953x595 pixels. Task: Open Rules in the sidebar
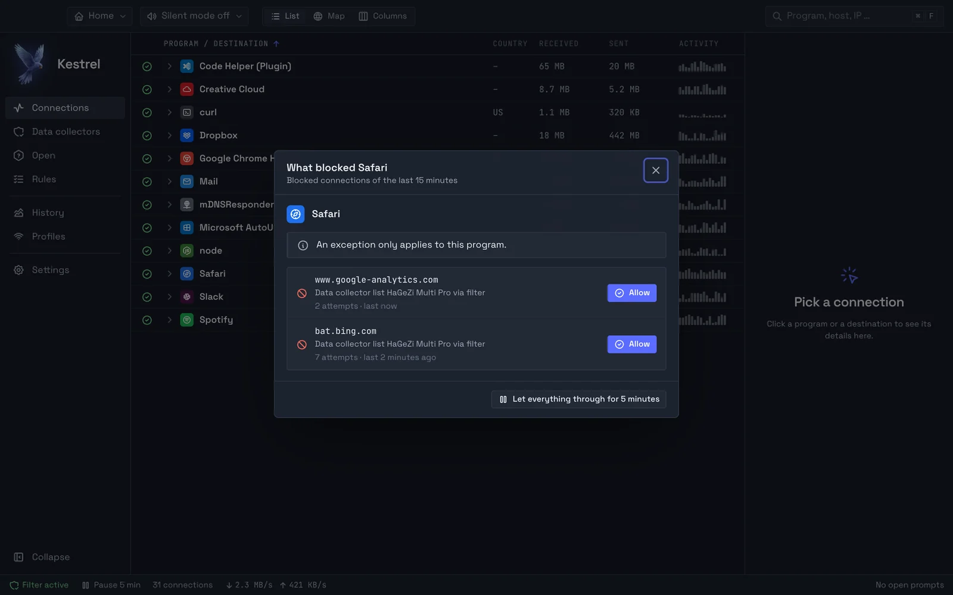pyautogui.click(x=66, y=179)
